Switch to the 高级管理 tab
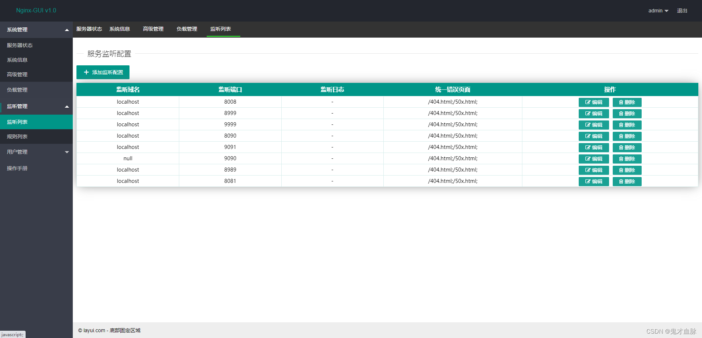702x338 pixels. point(153,29)
